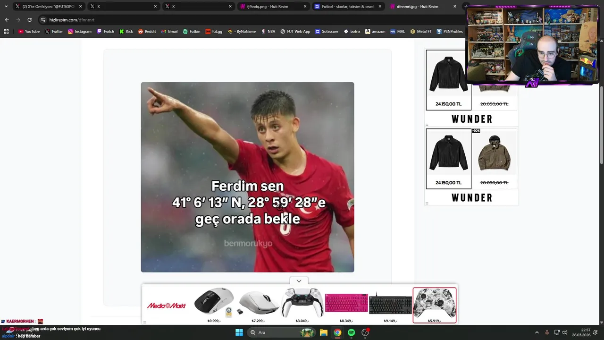Open the PSNProfiles bookmark
The image size is (604, 340).
point(450,32)
